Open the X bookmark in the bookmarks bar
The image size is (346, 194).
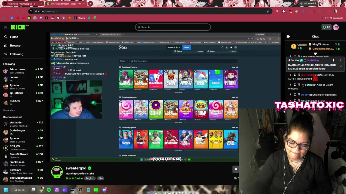pos(46,18)
